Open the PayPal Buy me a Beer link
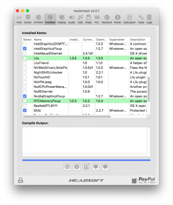The image size is (173, 205). [143, 180]
